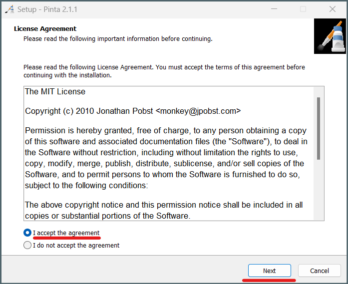Click the 'I do not accept the agreement' label text
This screenshot has height=284, width=348.
pyautogui.click(x=76, y=245)
